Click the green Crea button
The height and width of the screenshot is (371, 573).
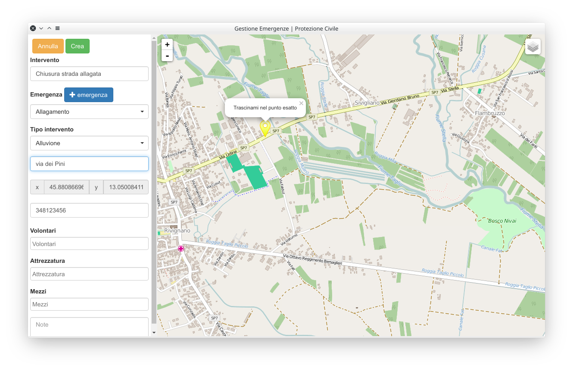click(x=78, y=46)
